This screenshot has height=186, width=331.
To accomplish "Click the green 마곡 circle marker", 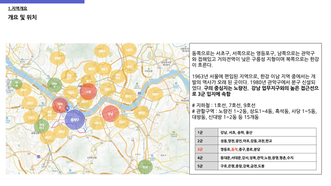I will pos(17,84).
